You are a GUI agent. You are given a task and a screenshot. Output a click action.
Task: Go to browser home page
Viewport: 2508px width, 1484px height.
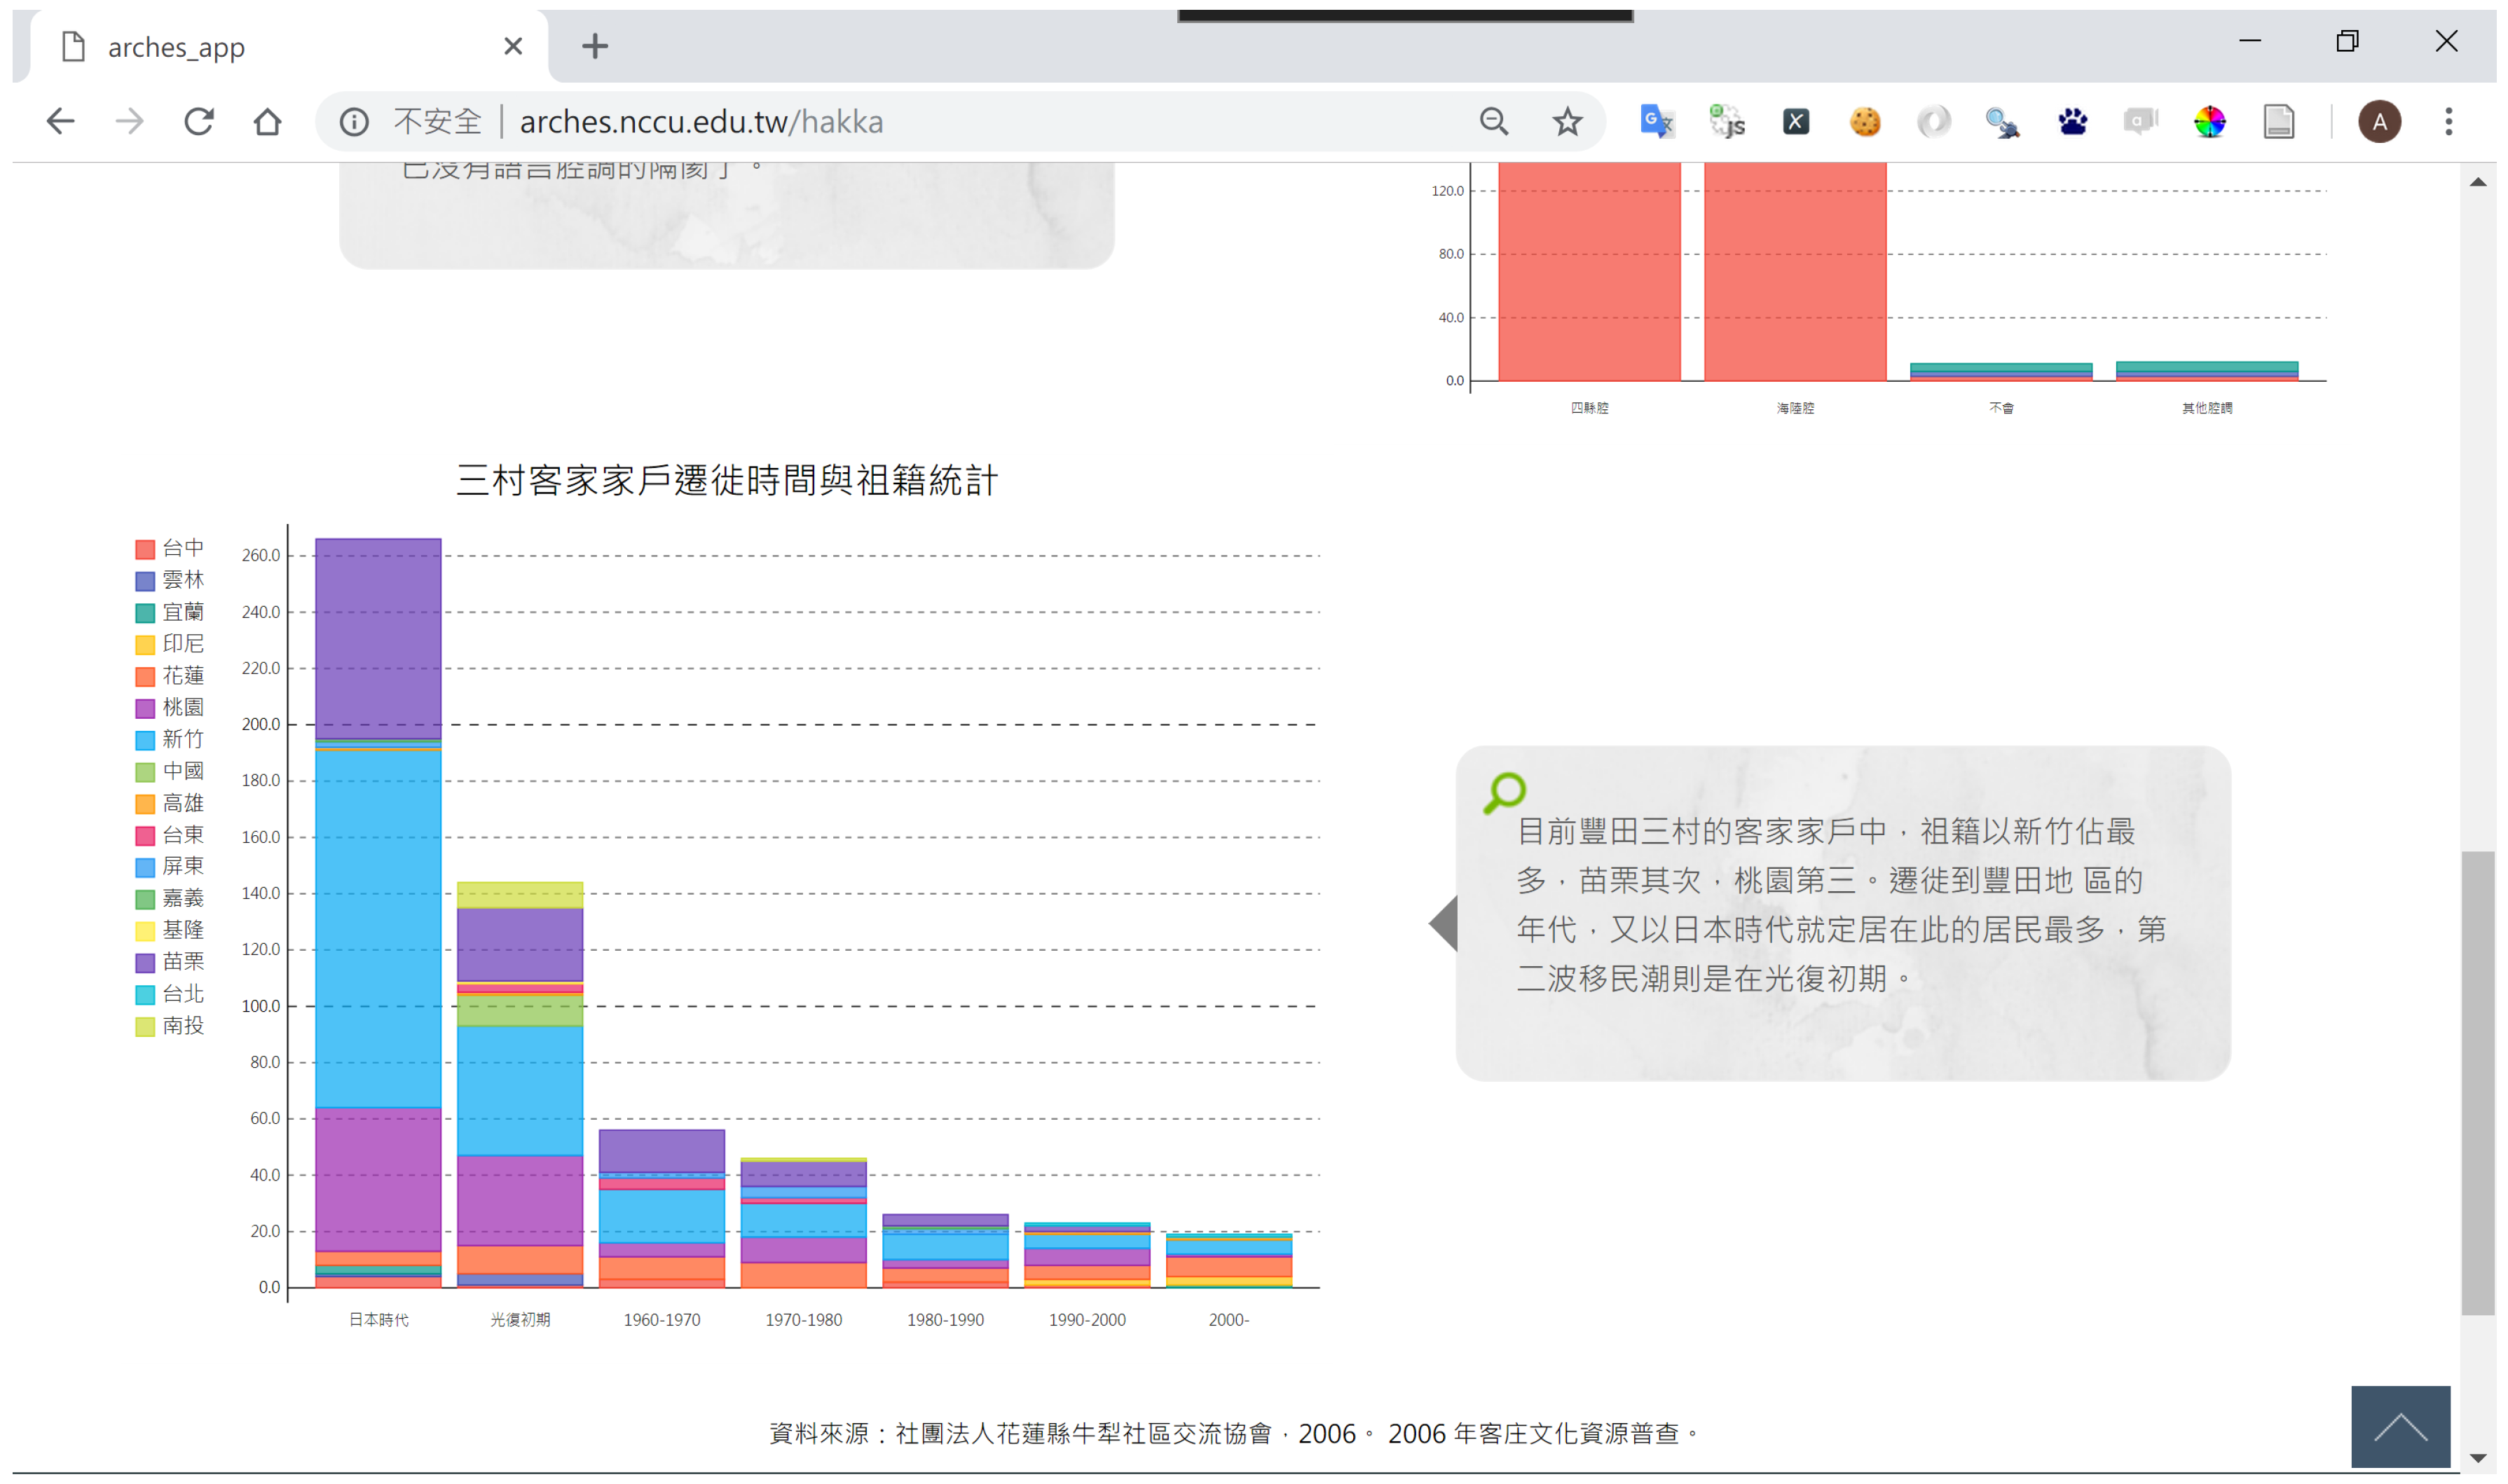pyautogui.click(x=267, y=122)
